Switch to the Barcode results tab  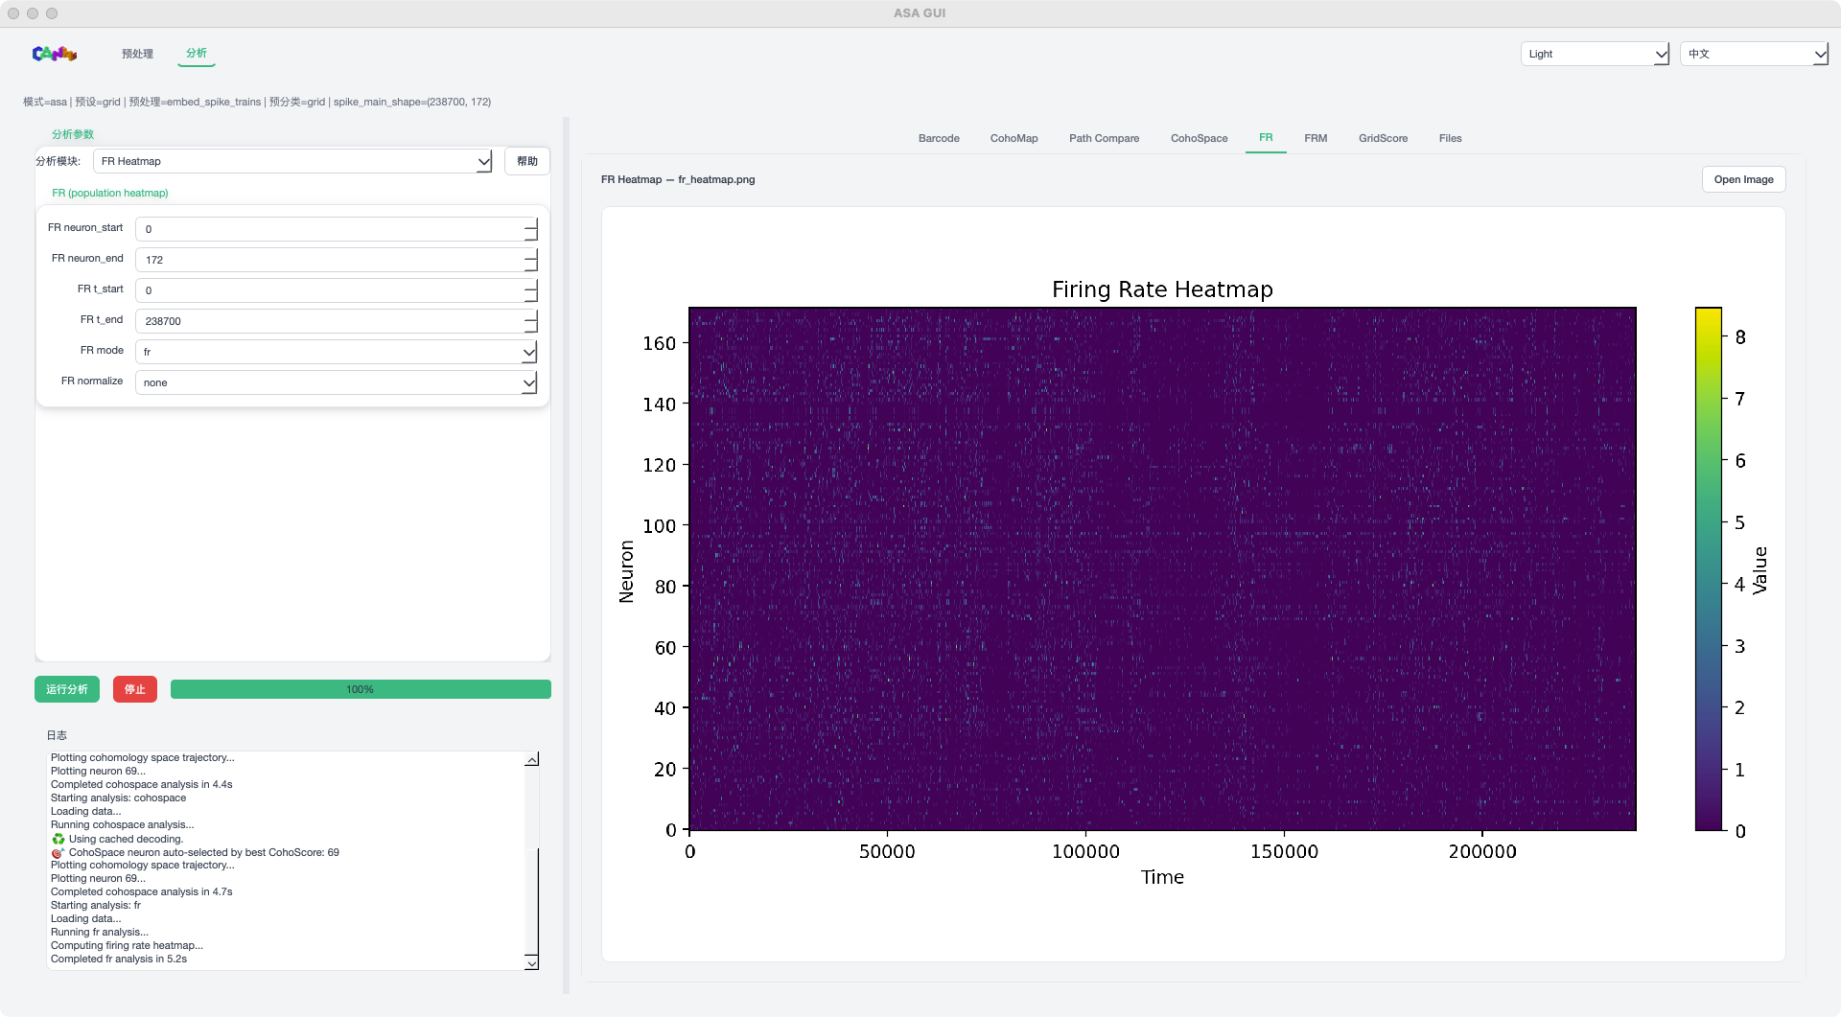(939, 138)
